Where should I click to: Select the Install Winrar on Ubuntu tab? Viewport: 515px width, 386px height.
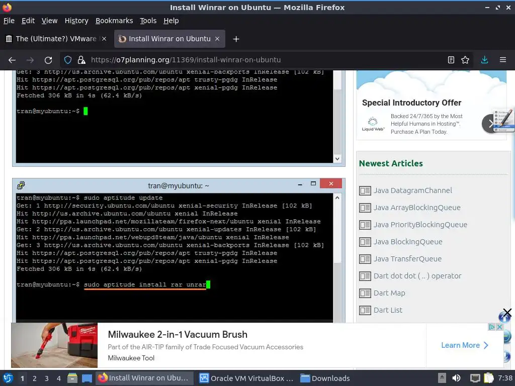(169, 39)
